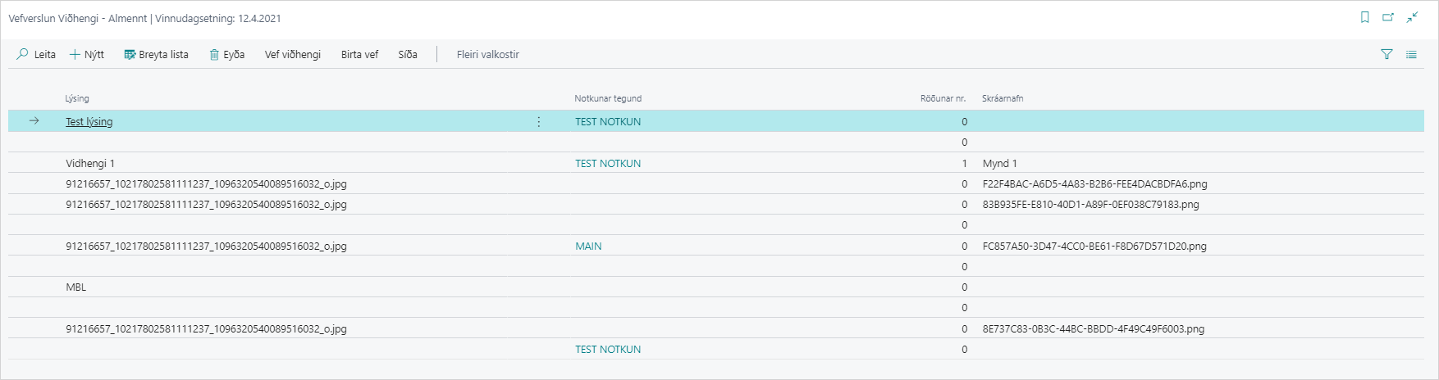Viewport: 1439px width, 380px height.
Task: Open the Test lýsing link
Action: (x=89, y=122)
